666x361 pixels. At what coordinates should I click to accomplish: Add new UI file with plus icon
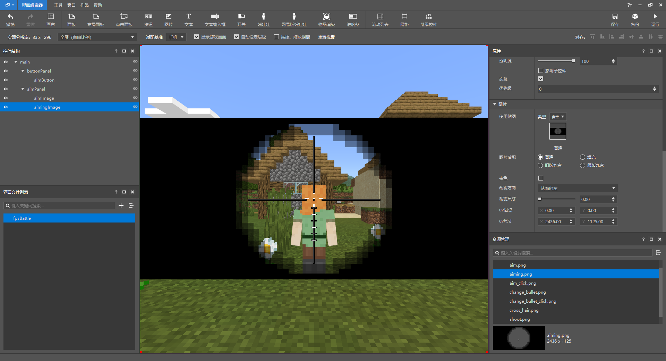121,205
